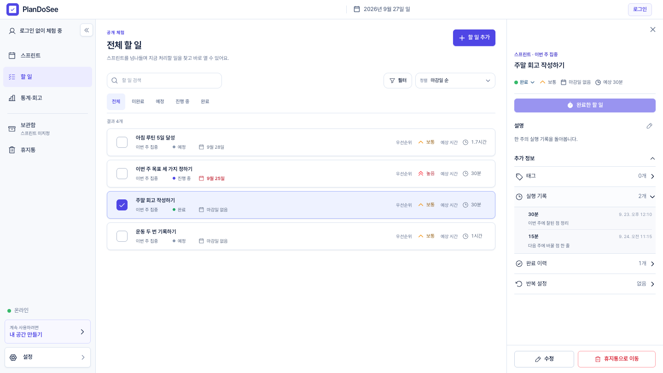Click the 완료한 할 일 button

point(585,105)
